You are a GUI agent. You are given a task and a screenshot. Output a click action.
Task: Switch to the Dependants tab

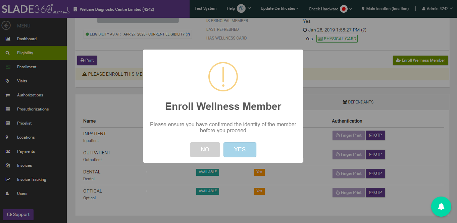tap(358, 102)
